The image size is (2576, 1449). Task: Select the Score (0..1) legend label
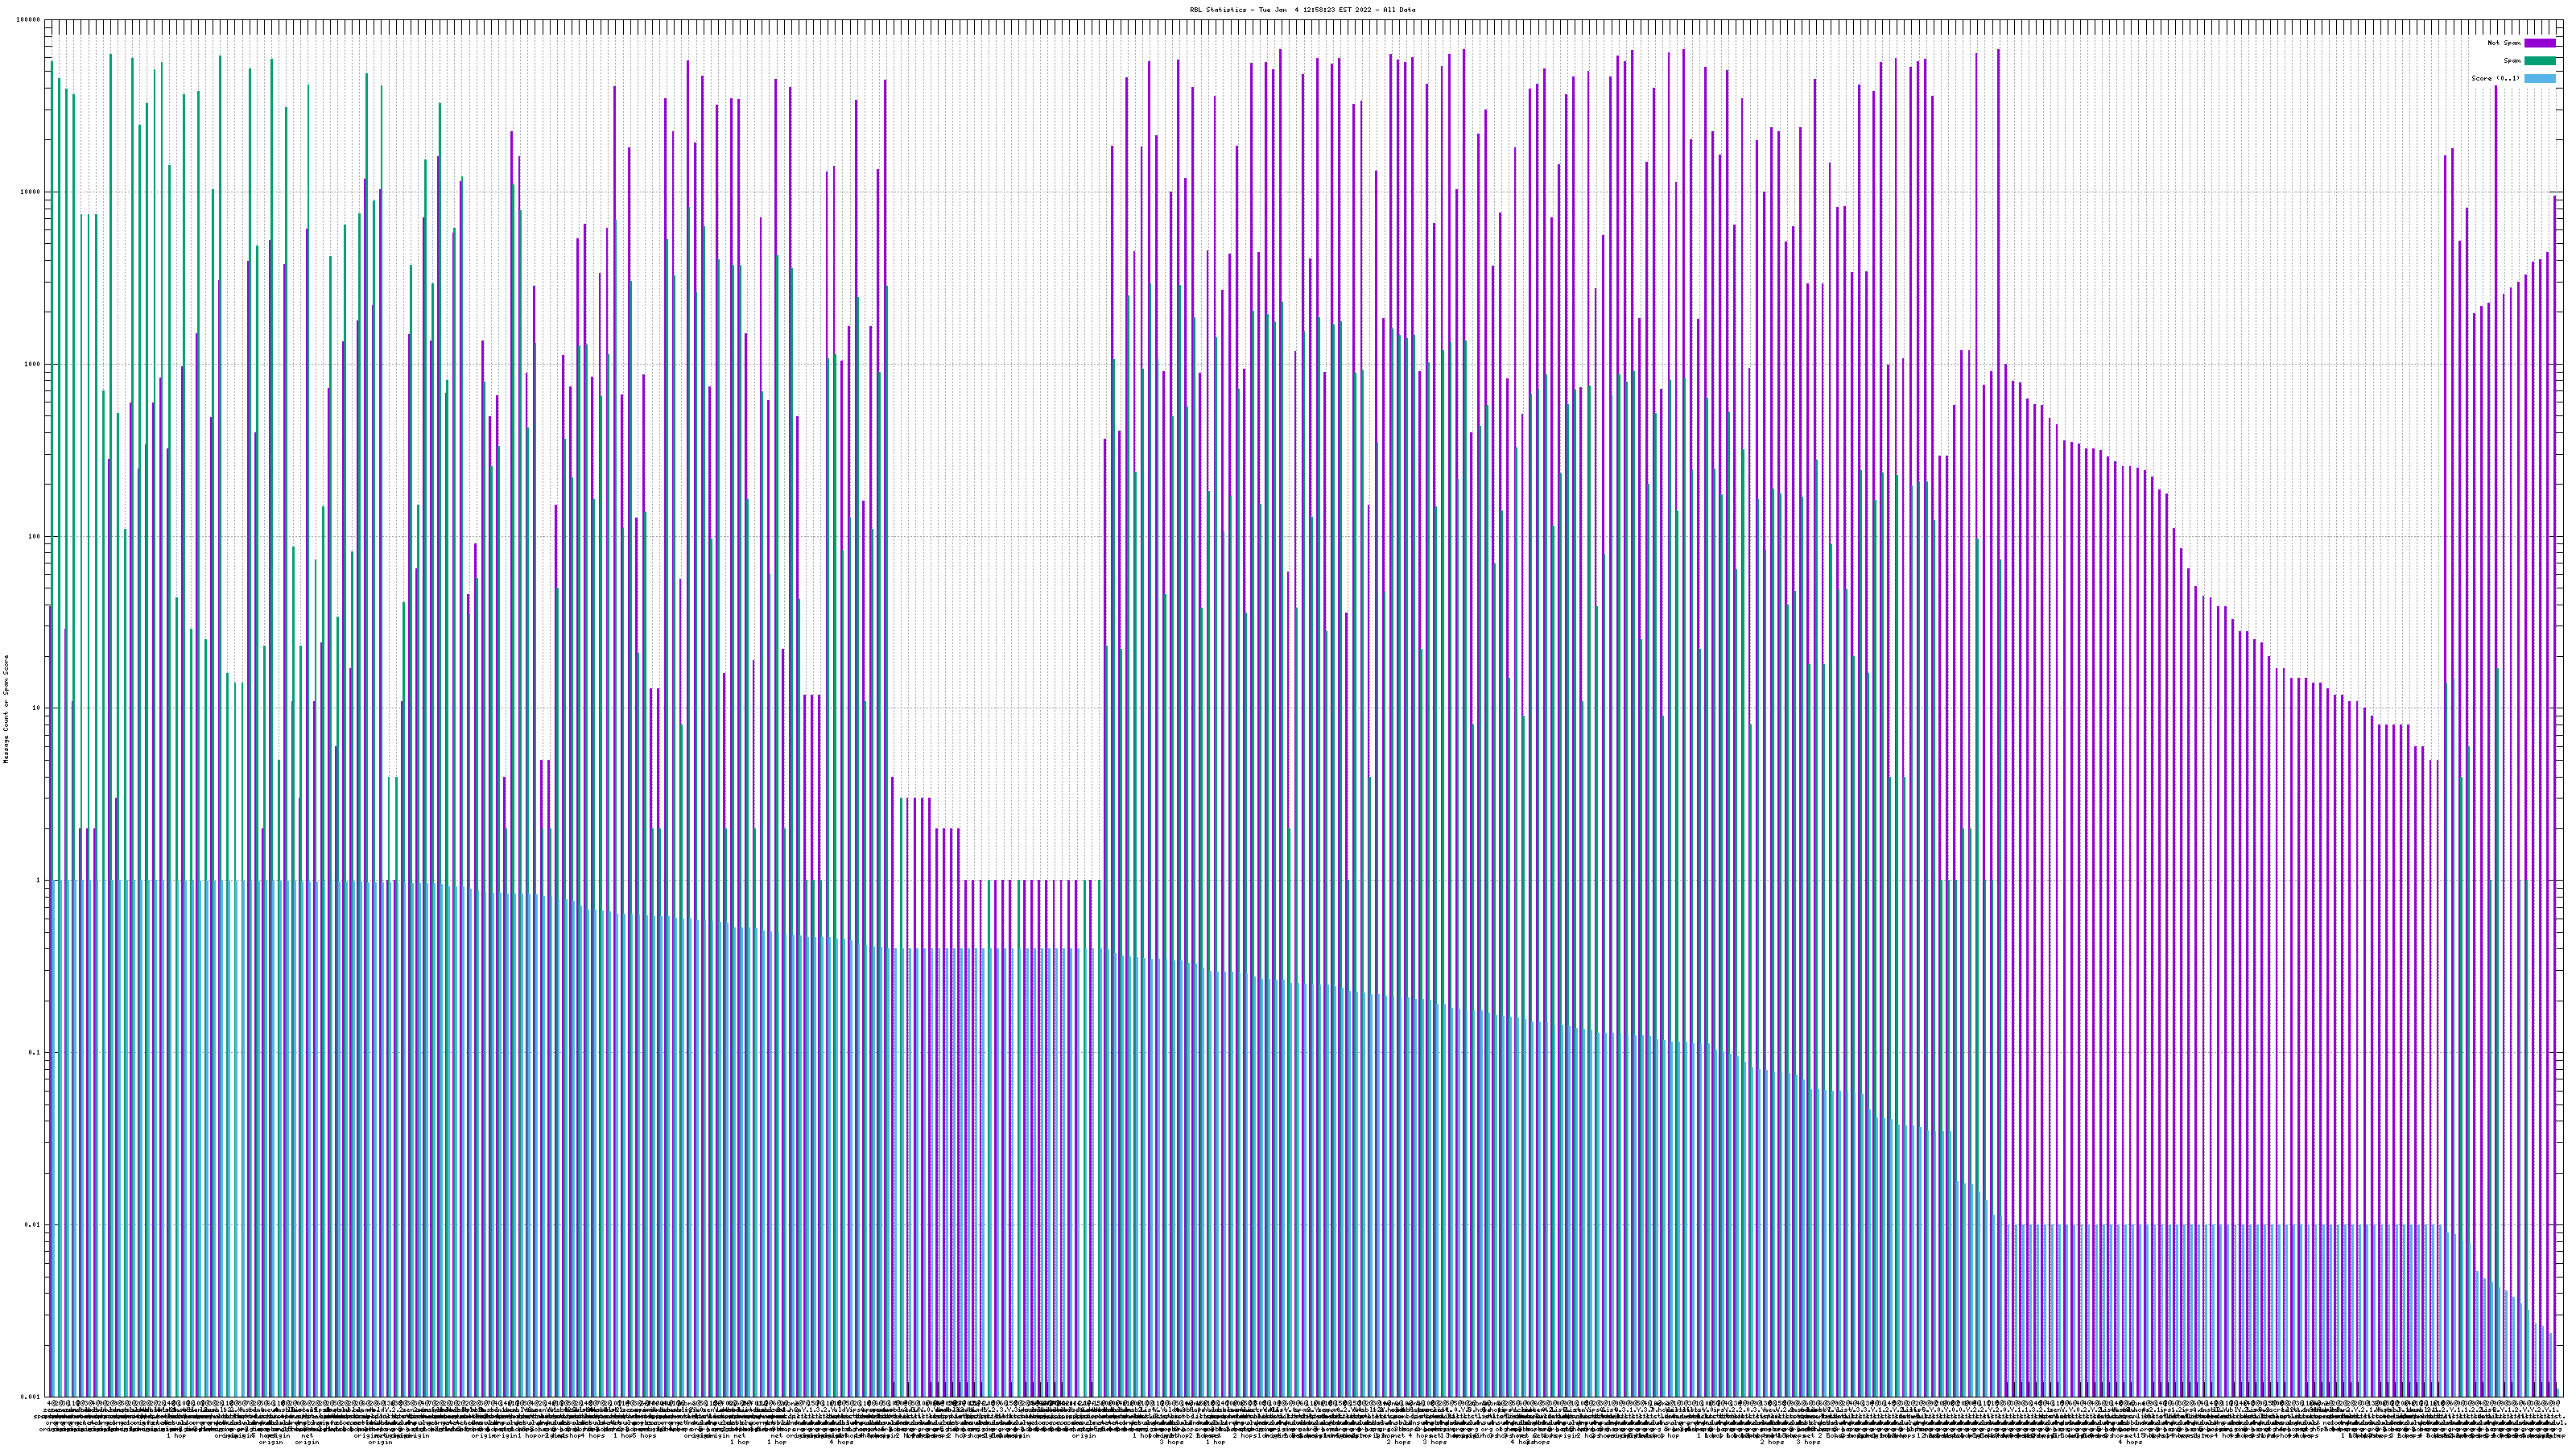tap(2495, 78)
